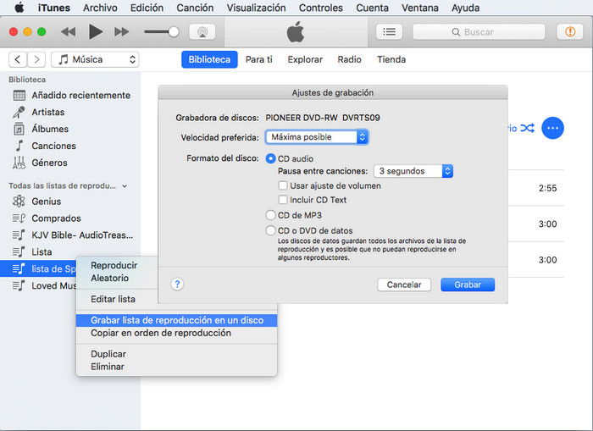Go back with the left arrow

18,59
